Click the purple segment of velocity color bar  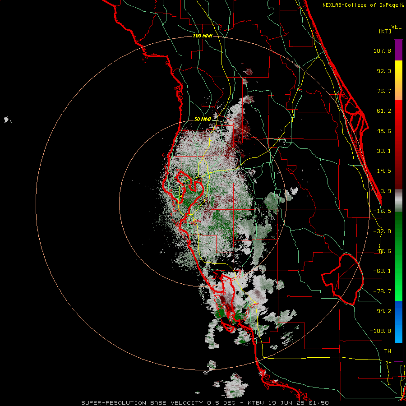tap(398, 50)
